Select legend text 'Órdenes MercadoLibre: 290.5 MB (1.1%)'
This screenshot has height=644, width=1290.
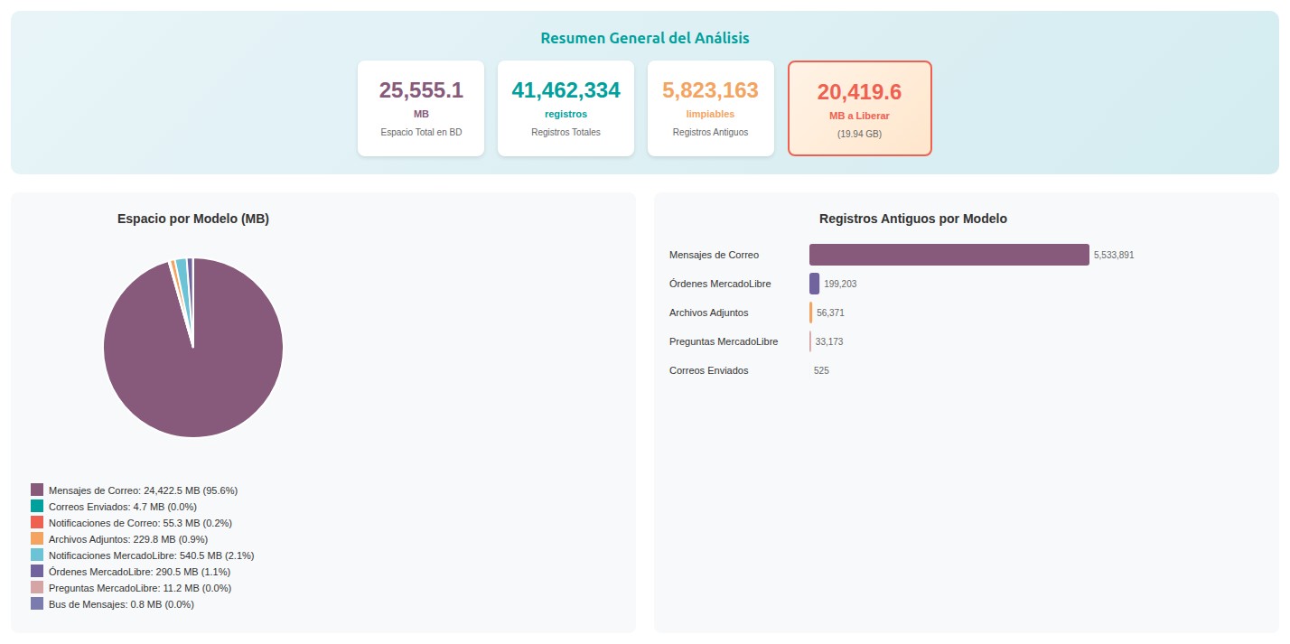coord(139,572)
